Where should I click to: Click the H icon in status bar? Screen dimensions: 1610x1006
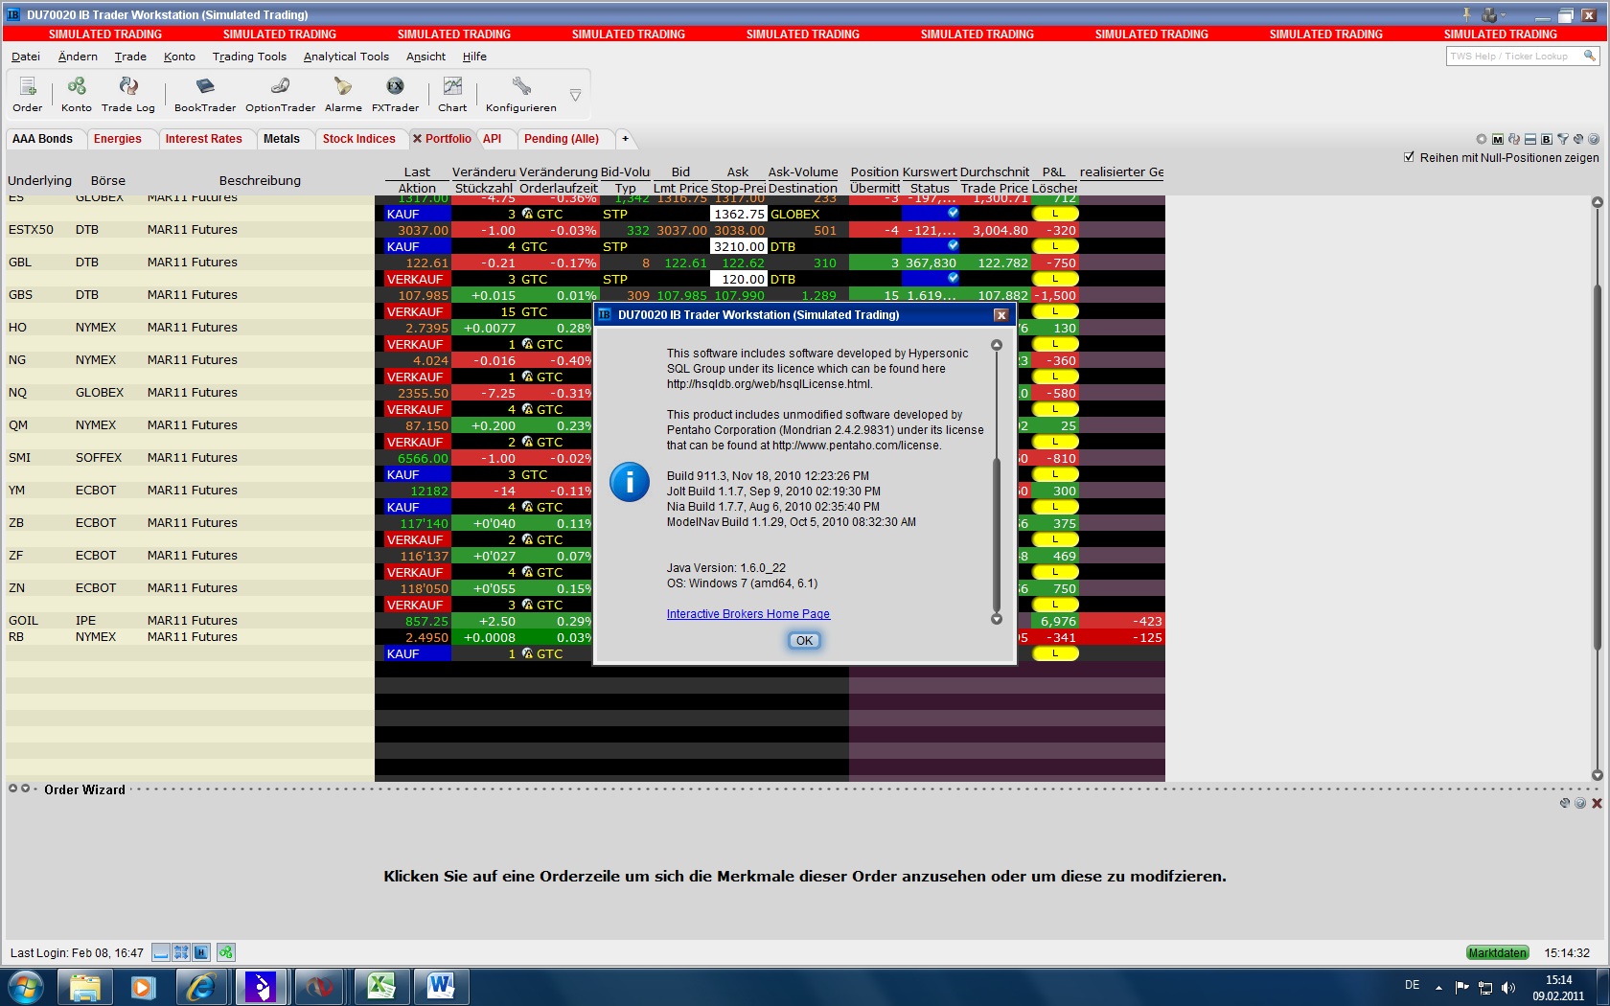coord(201,952)
